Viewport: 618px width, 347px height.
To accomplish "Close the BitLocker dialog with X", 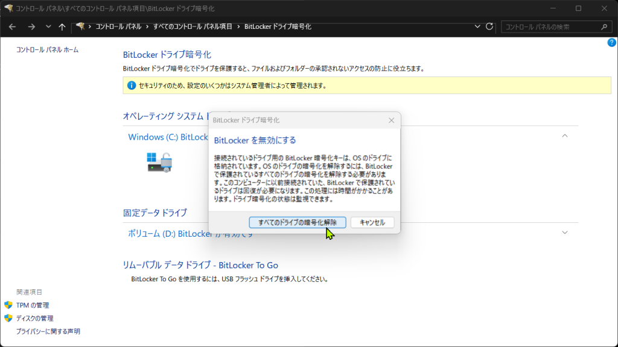I will (391, 120).
